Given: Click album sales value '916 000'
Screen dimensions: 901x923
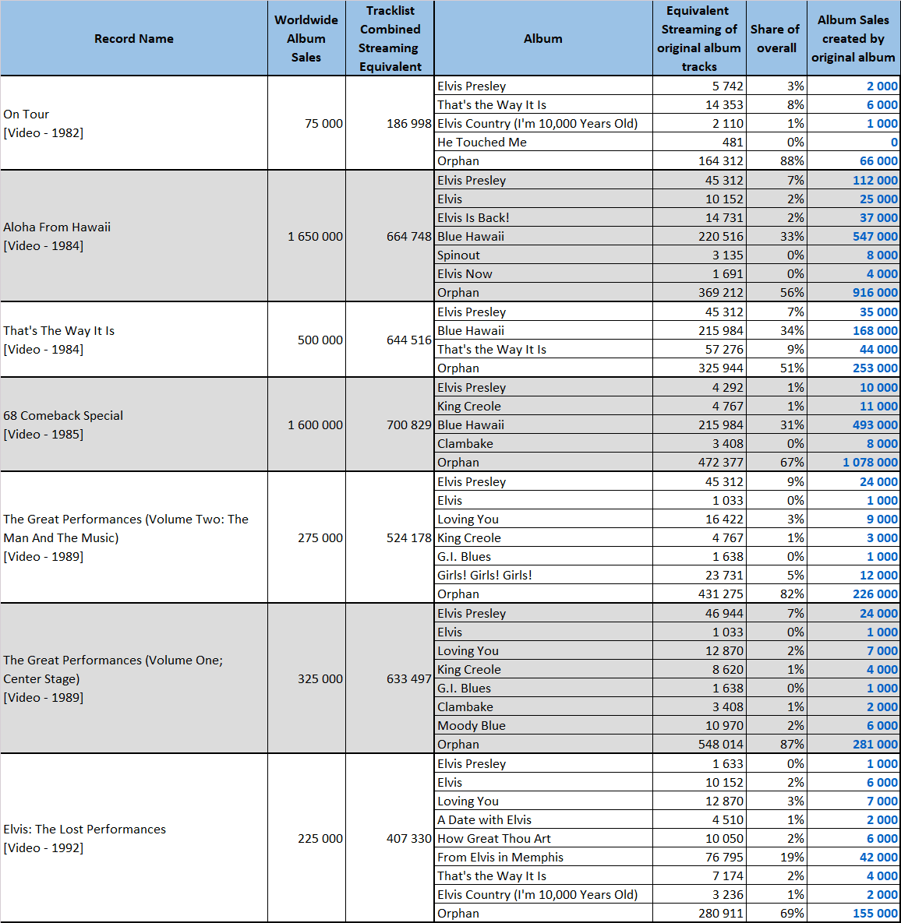Looking at the screenshot, I should (875, 293).
